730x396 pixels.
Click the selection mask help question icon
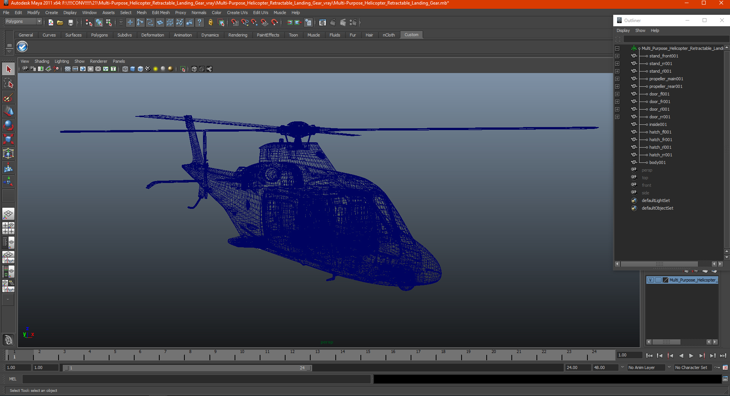199,23
